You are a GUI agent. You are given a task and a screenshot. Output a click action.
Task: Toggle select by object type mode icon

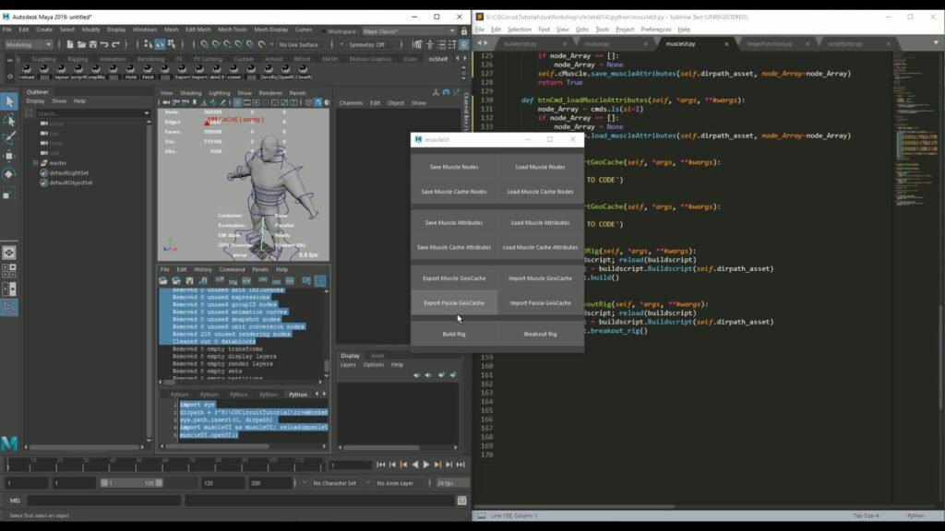click(x=160, y=44)
